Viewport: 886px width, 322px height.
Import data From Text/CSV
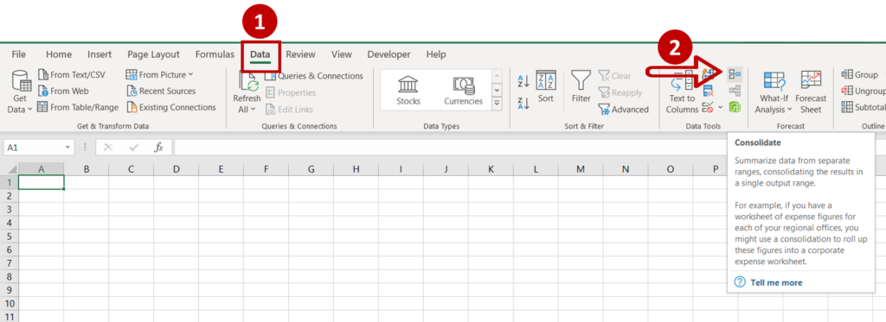point(71,74)
